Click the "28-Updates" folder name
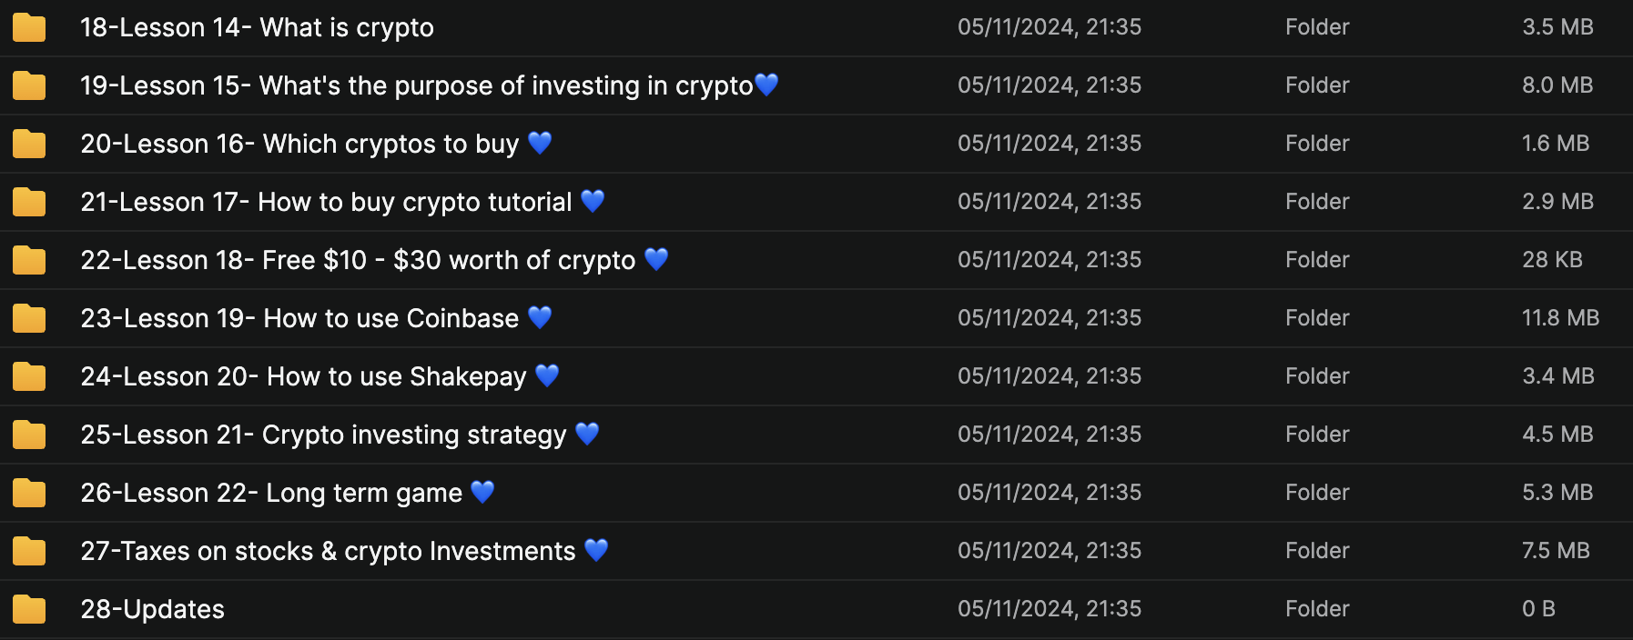The image size is (1633, 640). click(152, 609)
